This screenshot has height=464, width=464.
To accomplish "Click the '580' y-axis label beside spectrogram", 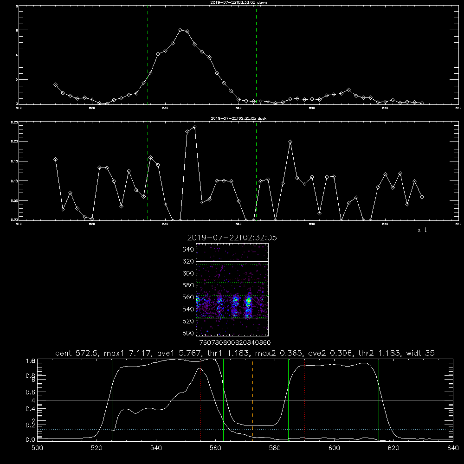I will (x=188, y=285).
